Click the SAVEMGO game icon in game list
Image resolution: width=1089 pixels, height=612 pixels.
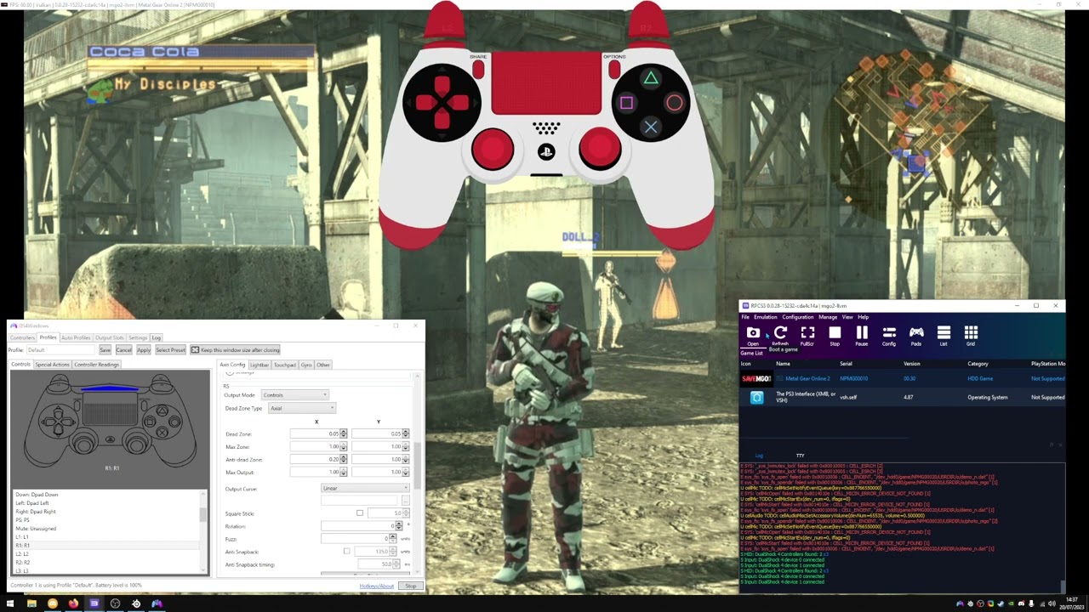pos(756,379)
